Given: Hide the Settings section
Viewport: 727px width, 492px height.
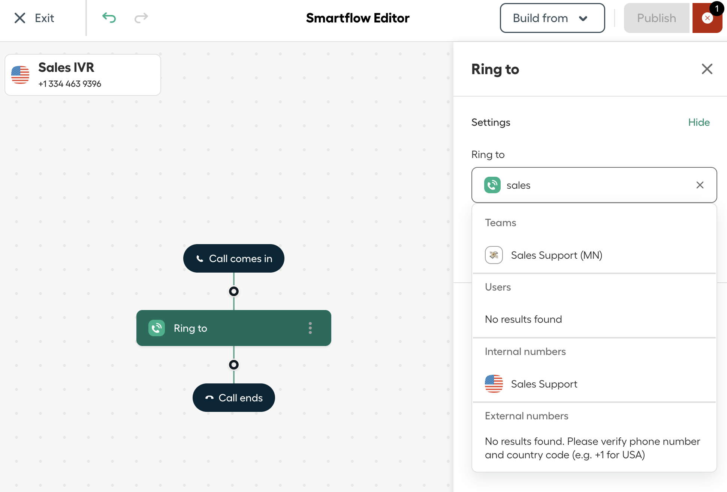Looking at the screenshot, I should coord(699,122).
